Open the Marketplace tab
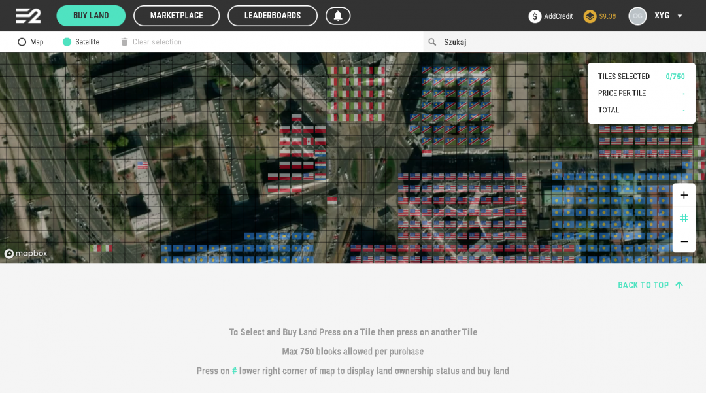The width and height of the screenshot is (706, 393). coord(176,16)
